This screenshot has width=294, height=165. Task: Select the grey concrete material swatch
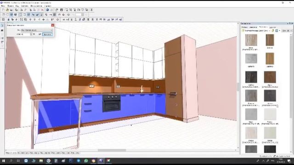251,58
